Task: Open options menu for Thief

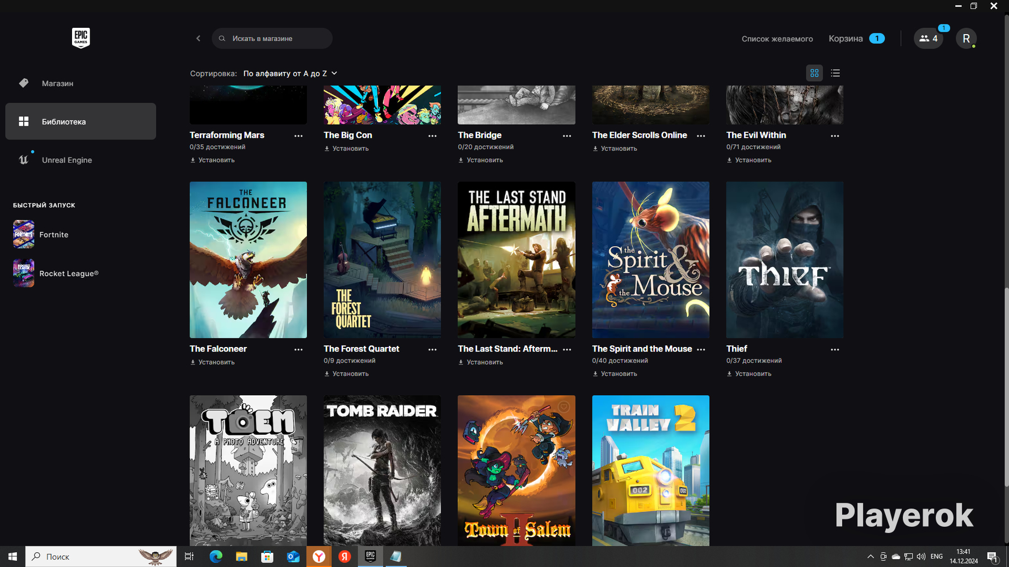Action: coord(835,350)
